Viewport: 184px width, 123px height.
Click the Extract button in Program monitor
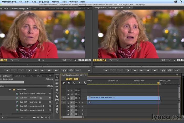point(170,70)
